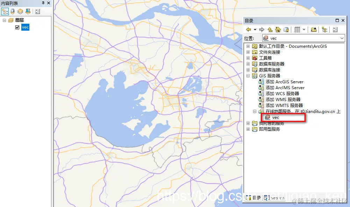
Task: Choose 添加 WMS 服务器
Action: pyautogui.click(x=283, y=100)
